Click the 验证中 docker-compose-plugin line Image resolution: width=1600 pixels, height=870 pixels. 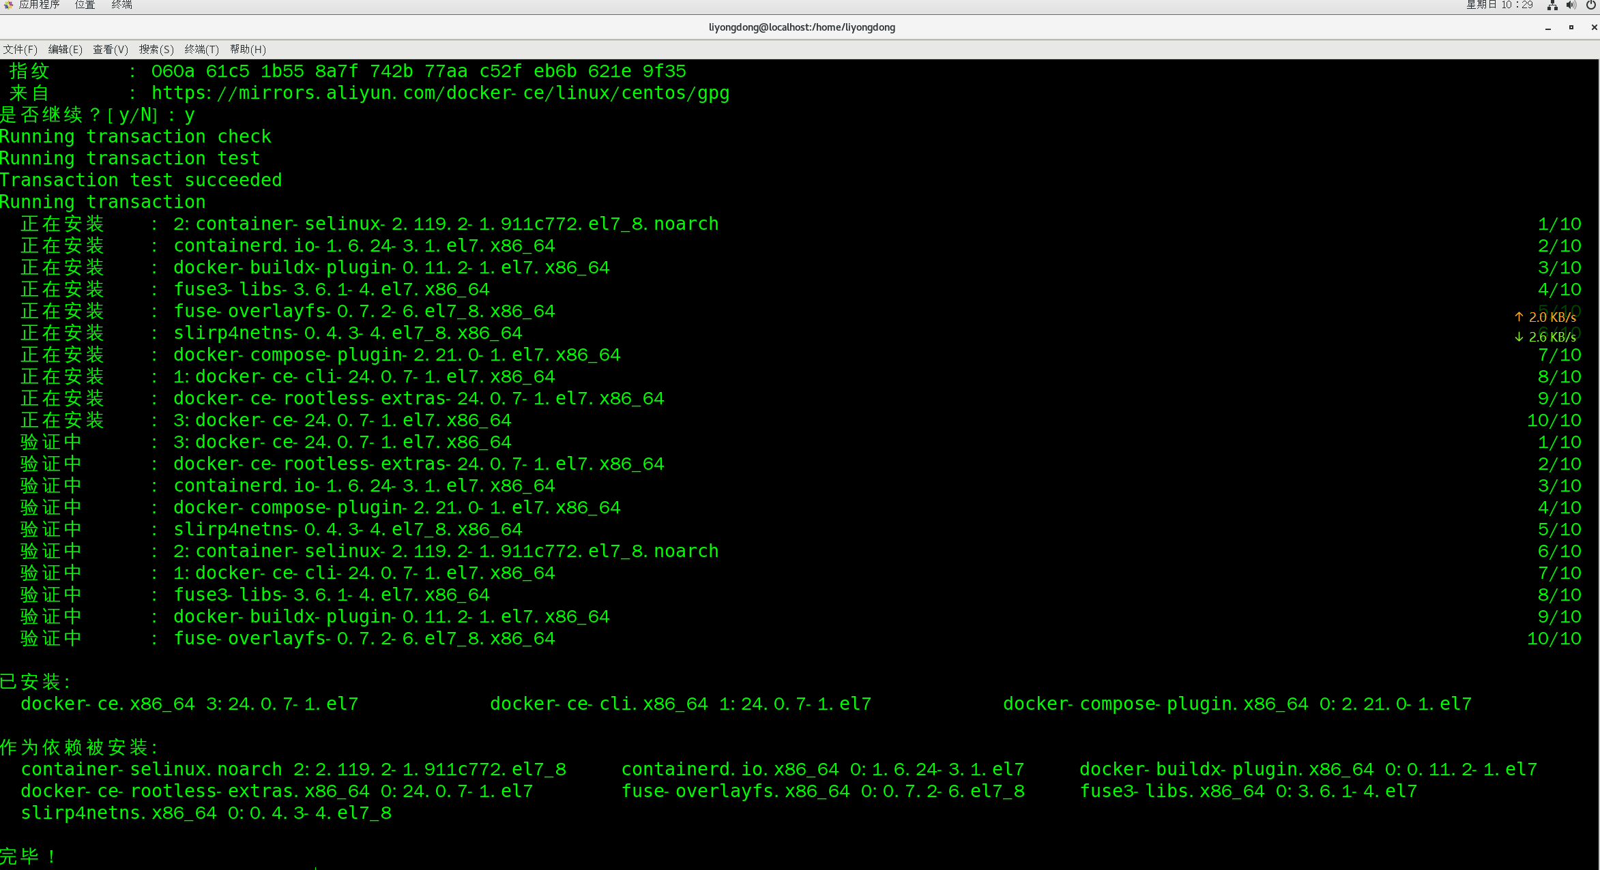pyautogui.click(x=801, y=507)
